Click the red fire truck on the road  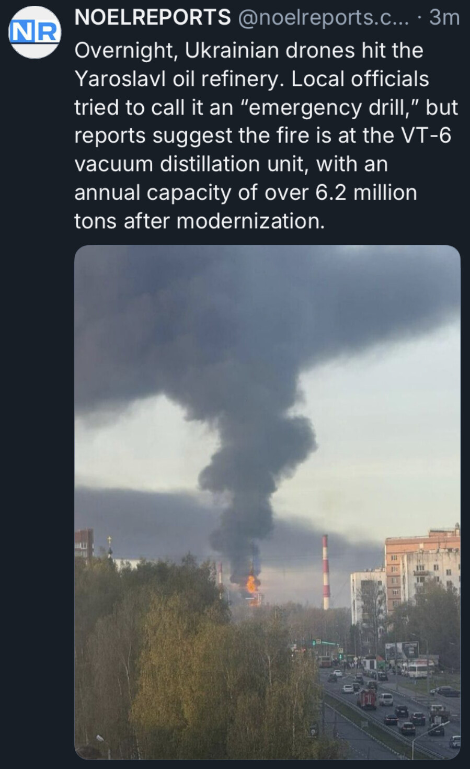366,698
